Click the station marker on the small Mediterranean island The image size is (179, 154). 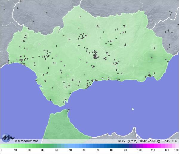pos(132,109)
